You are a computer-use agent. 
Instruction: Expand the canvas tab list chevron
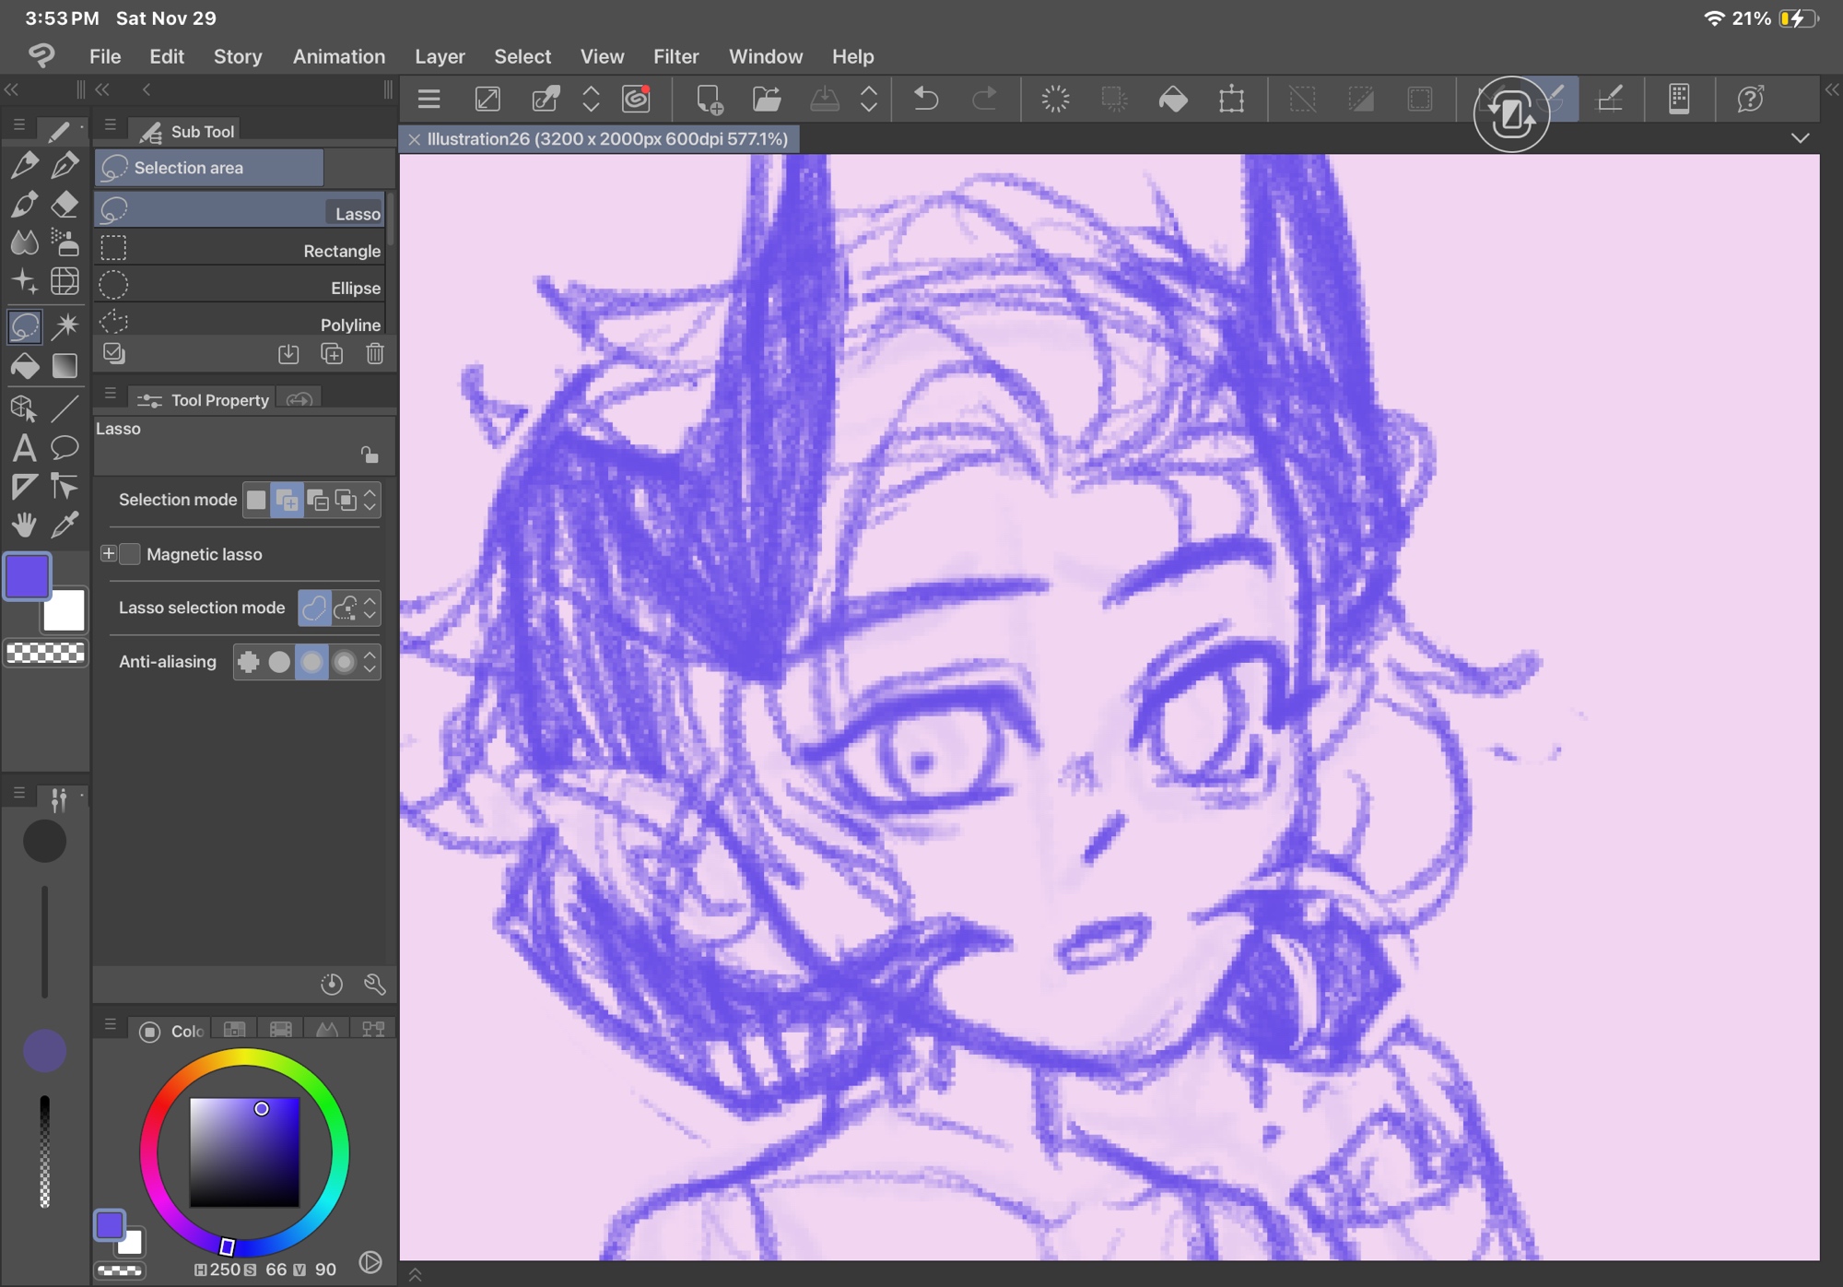(1800, 138)
